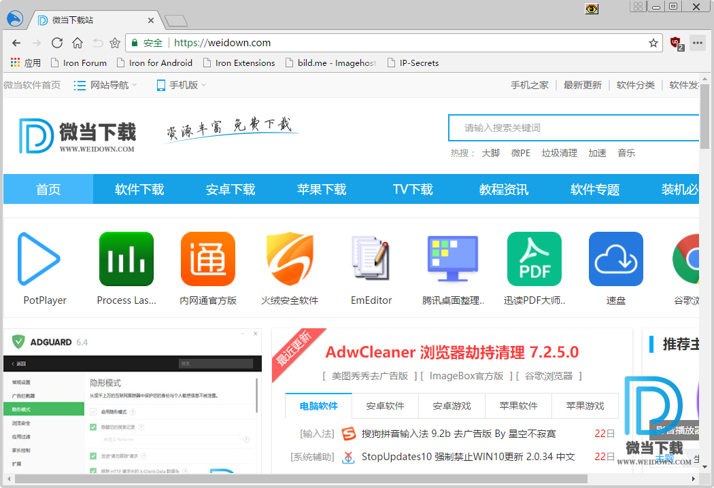Click the 最新更新 top link
The height and width of the screenshot is (488, 714).
click(x=582, y=85)
